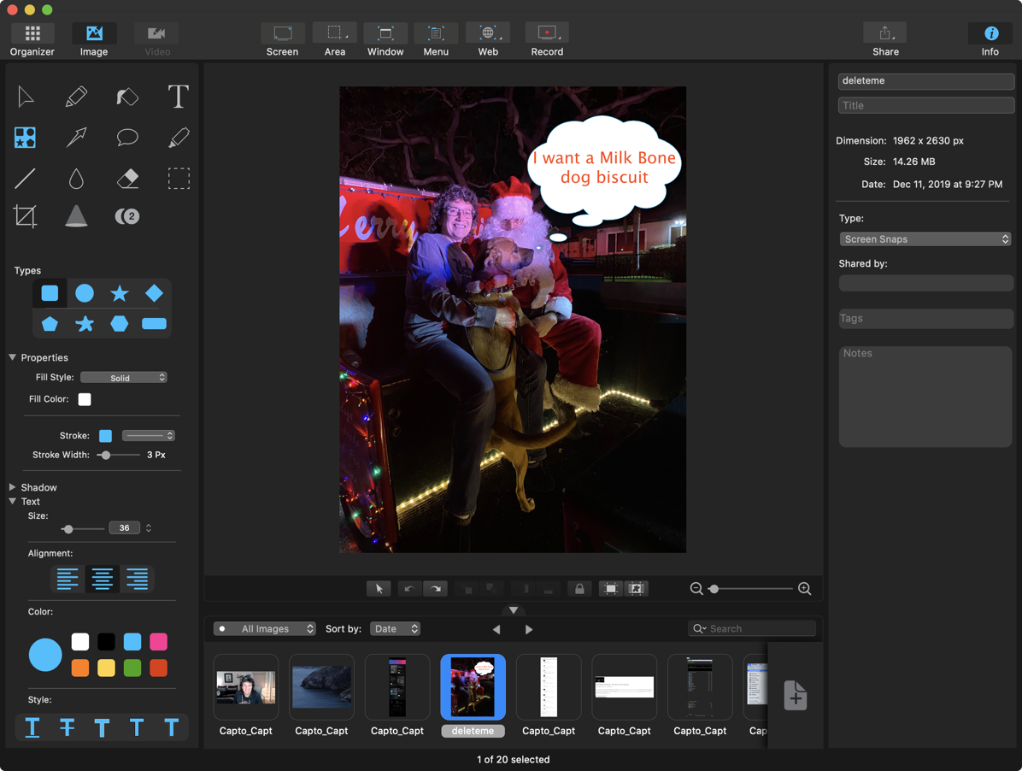The width and height of the screenshot is (1022, 771).
Task: Select the Crop tool
Action: coord(25,216)
